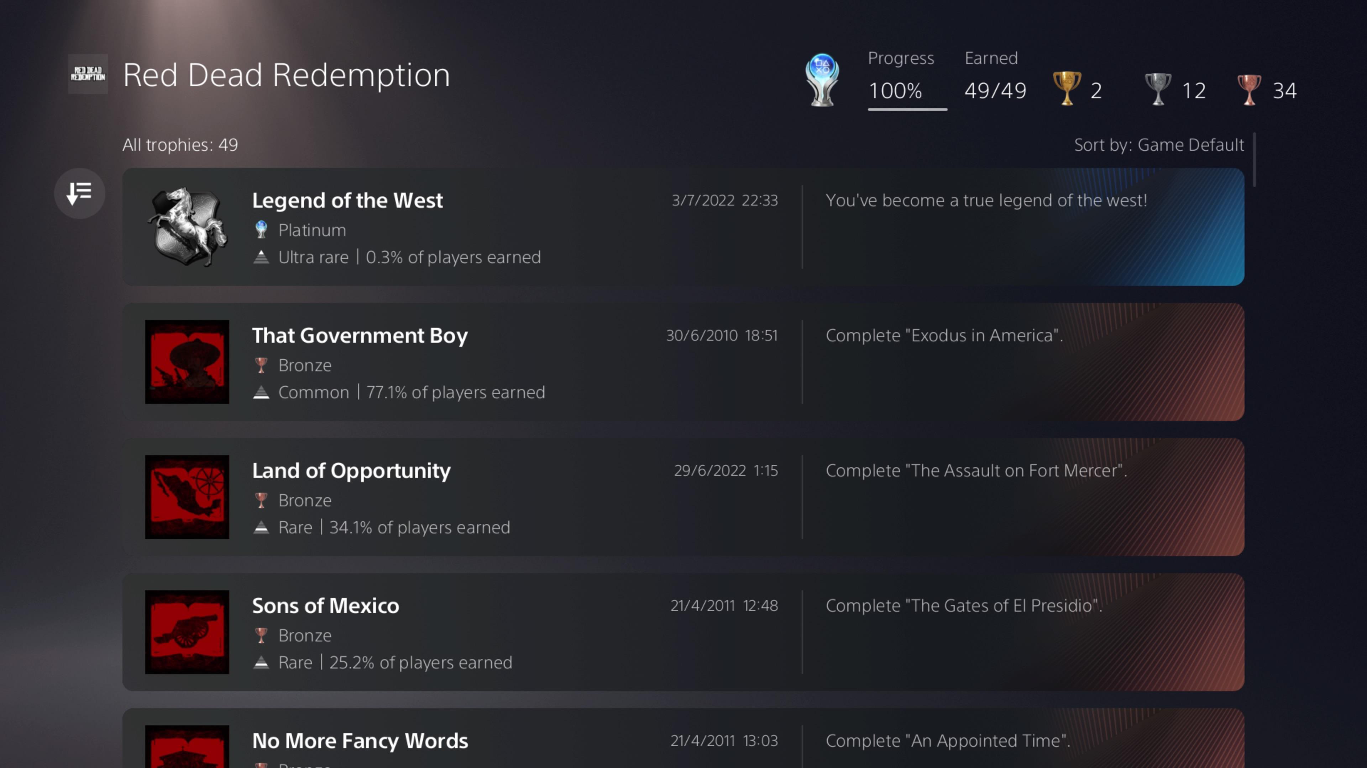Click the All trophies: 49 label
Screen dimensions: 1367x768
pyautogui.click(x=180, y=144)
